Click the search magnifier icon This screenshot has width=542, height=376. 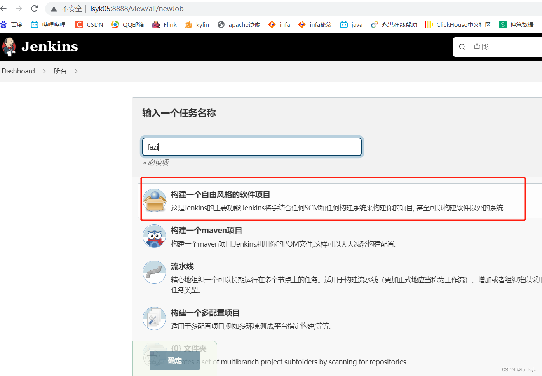click(x=462, y=47)
